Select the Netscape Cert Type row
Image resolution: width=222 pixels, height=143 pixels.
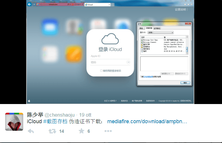[x=163, y=40]
